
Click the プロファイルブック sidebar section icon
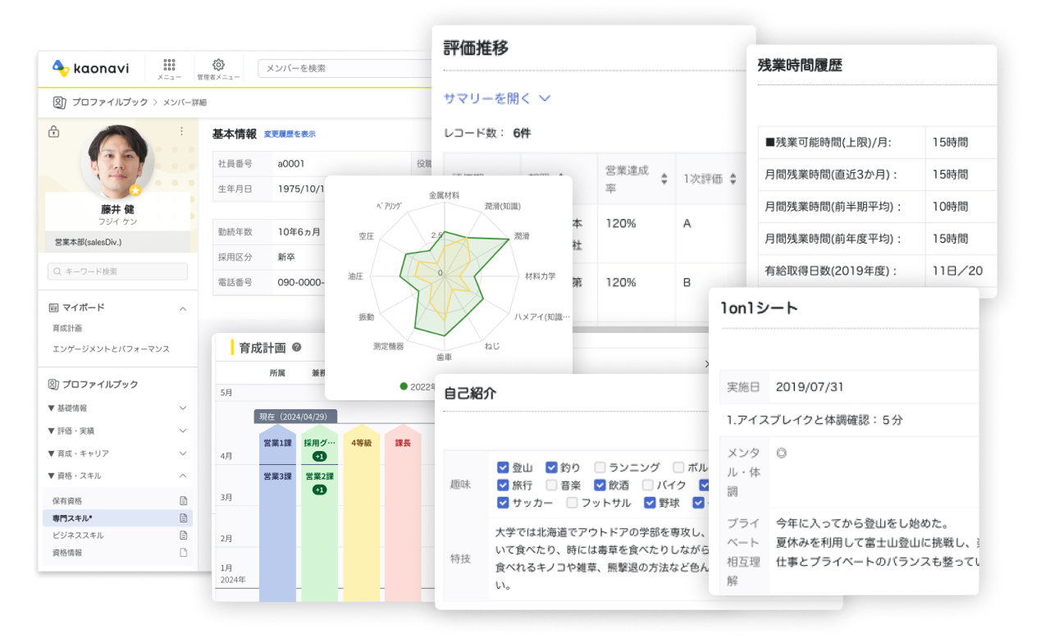pos(54,384)
